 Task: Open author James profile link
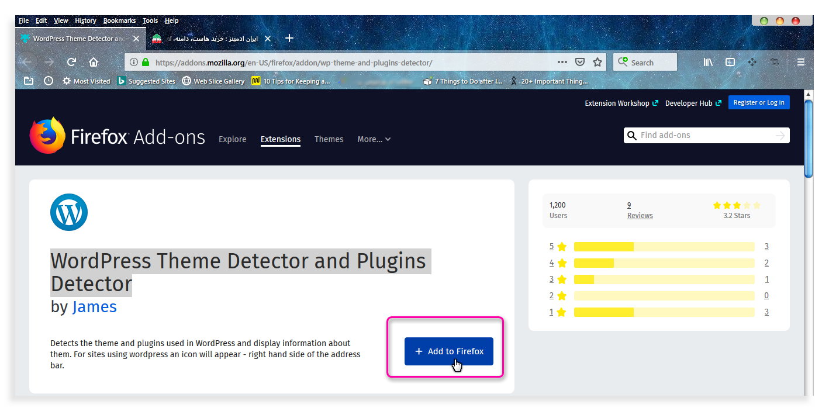click(95, 306)
